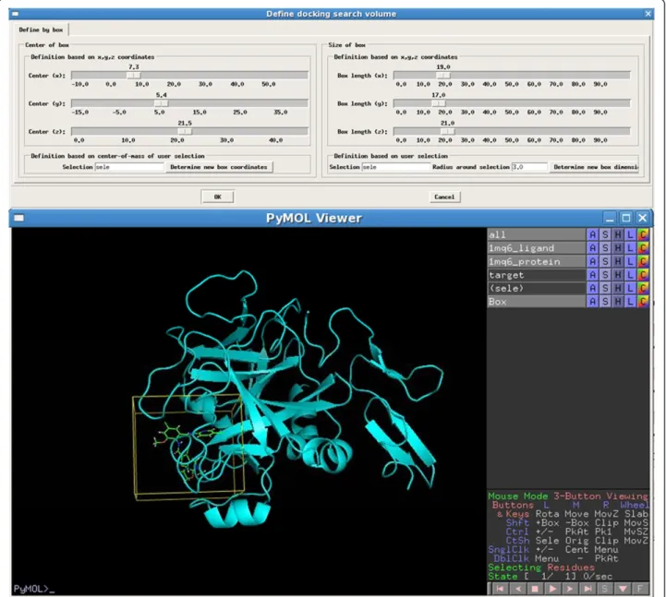Click 'Determine new box dimensions' button
Screen dimensions: 666x597
click(594, 167)
